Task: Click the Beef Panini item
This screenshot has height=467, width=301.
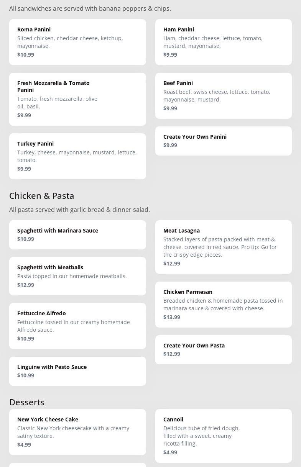Action: click(x=223, y=95)
